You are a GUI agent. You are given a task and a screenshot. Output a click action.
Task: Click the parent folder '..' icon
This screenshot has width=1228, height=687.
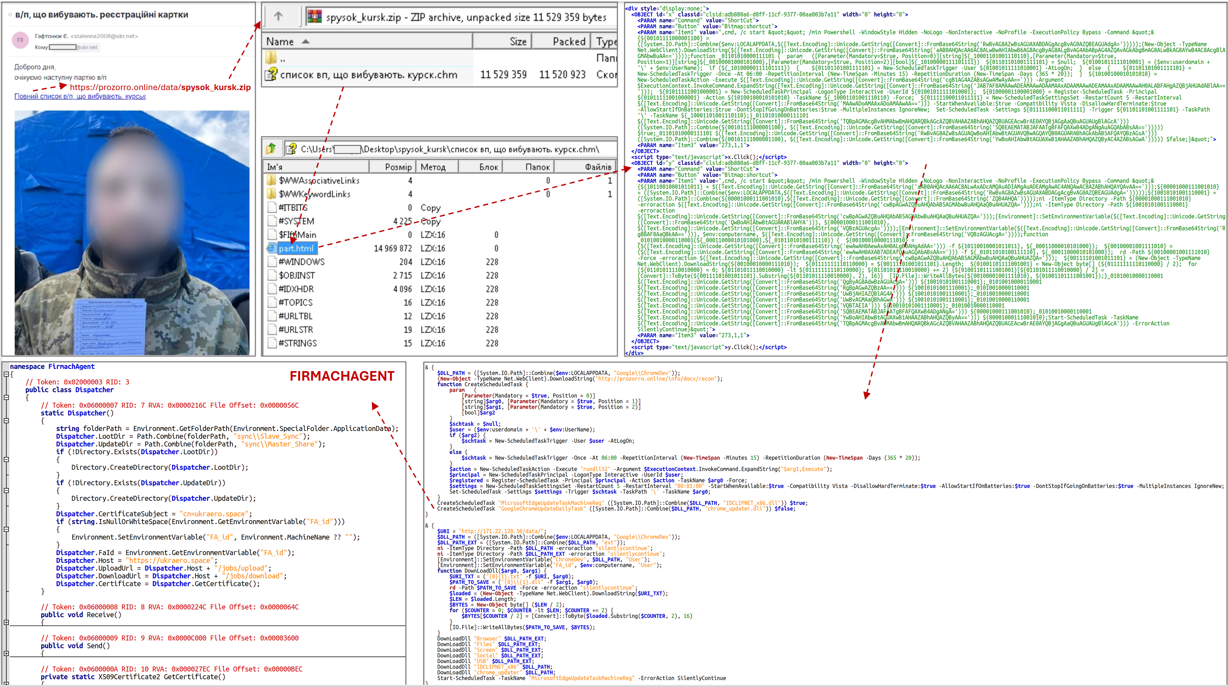tap(271, 58)
